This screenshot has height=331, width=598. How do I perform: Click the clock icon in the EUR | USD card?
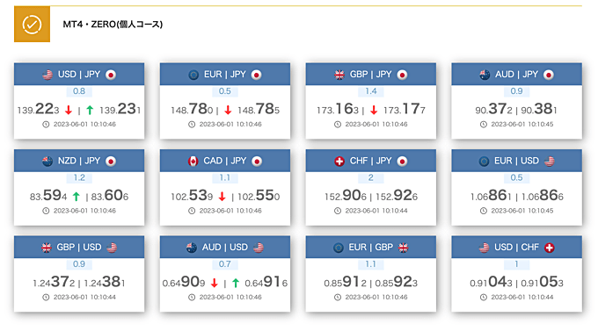click(x=484, y=211)
